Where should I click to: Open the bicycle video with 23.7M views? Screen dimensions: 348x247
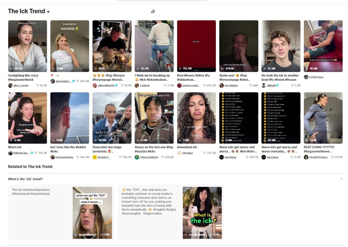pyautogui.click(x=154, y=46)
